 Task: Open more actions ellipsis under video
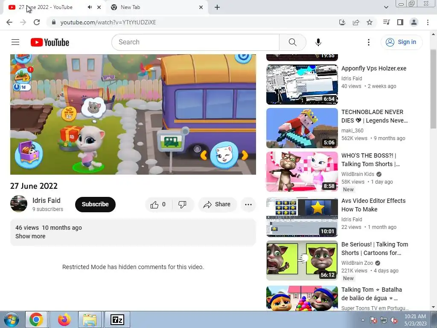(248, 205)
